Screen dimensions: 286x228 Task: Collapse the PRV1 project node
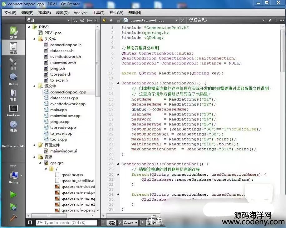click(29, 27)
